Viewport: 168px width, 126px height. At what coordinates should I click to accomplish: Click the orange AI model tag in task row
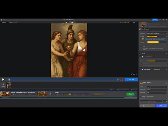coord(97,94)
